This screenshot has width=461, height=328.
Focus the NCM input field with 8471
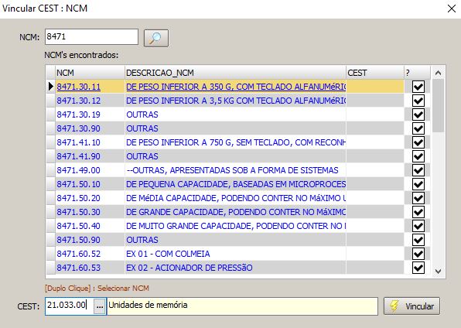[x=91, y=37]
